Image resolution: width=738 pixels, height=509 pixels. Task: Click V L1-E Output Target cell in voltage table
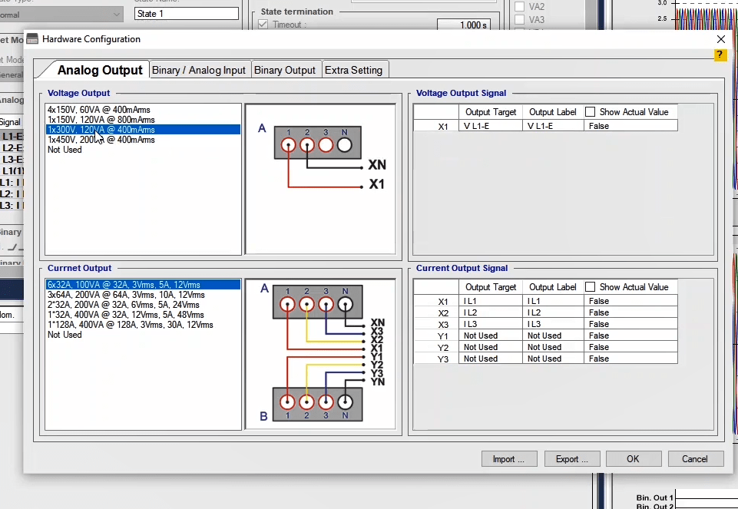pos(491,126)
